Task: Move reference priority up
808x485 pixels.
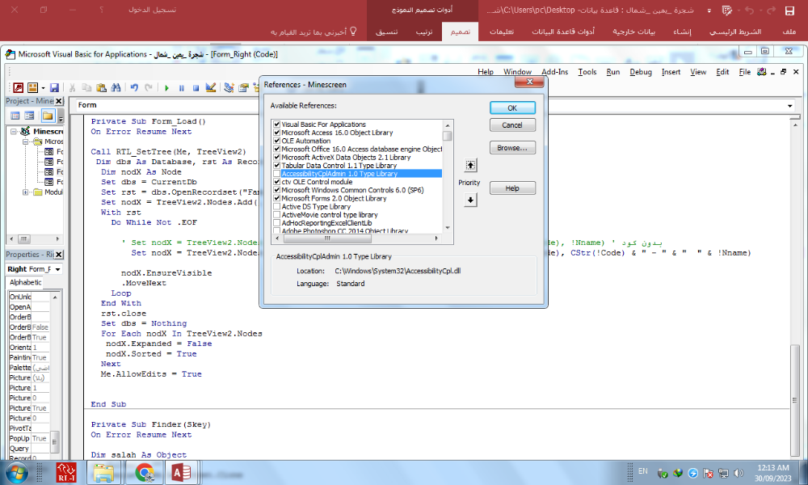Action: pos(470,166)
